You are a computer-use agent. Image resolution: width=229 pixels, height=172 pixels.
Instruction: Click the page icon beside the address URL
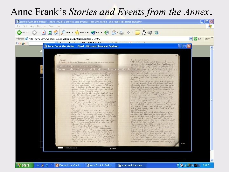(x=27, y=39)
